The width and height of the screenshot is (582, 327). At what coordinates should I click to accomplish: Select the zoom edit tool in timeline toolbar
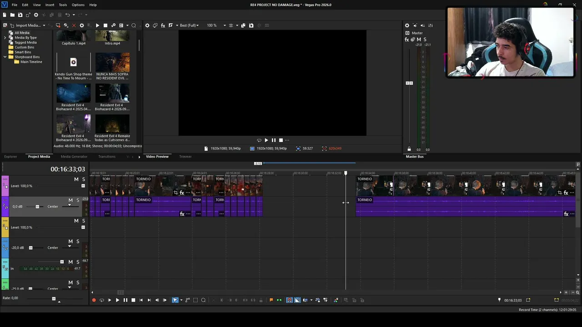[203, 300]
